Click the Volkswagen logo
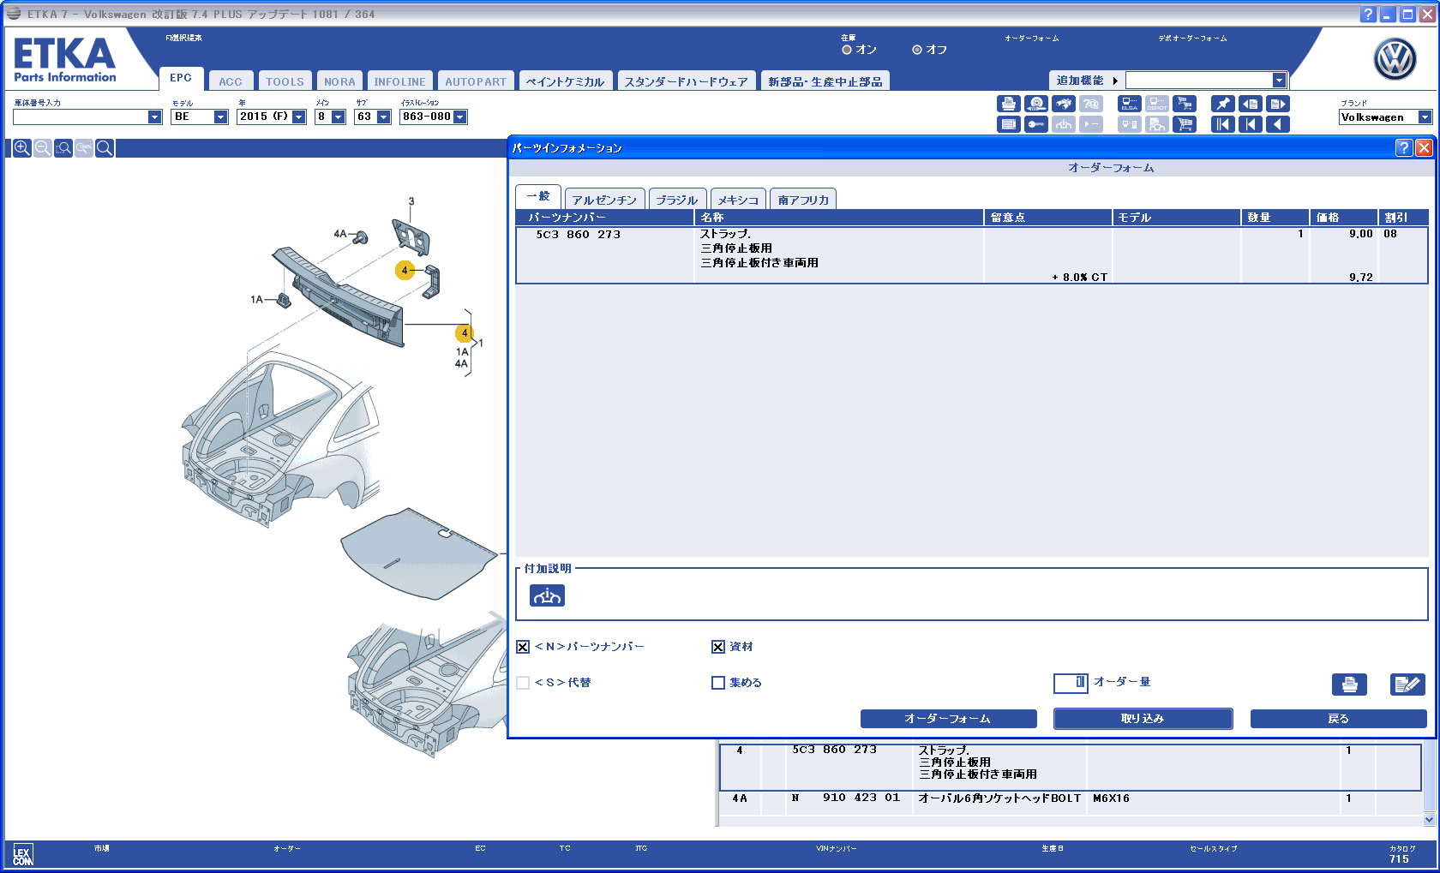 click(1395, 60)
